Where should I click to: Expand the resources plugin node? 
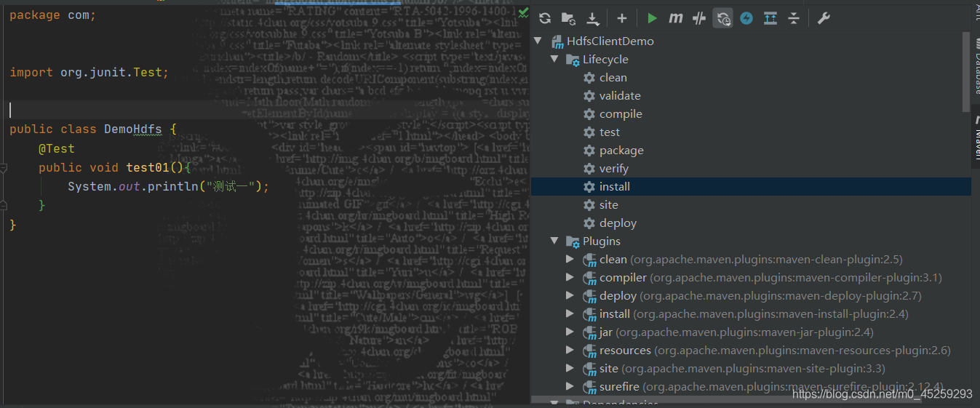(x=570, y=350)
